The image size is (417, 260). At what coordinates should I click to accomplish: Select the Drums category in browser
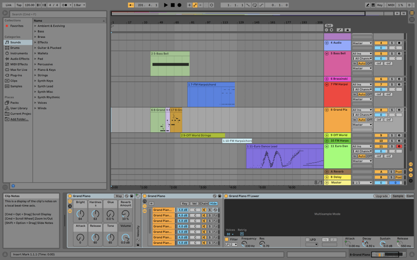click(x=15, y=48)
